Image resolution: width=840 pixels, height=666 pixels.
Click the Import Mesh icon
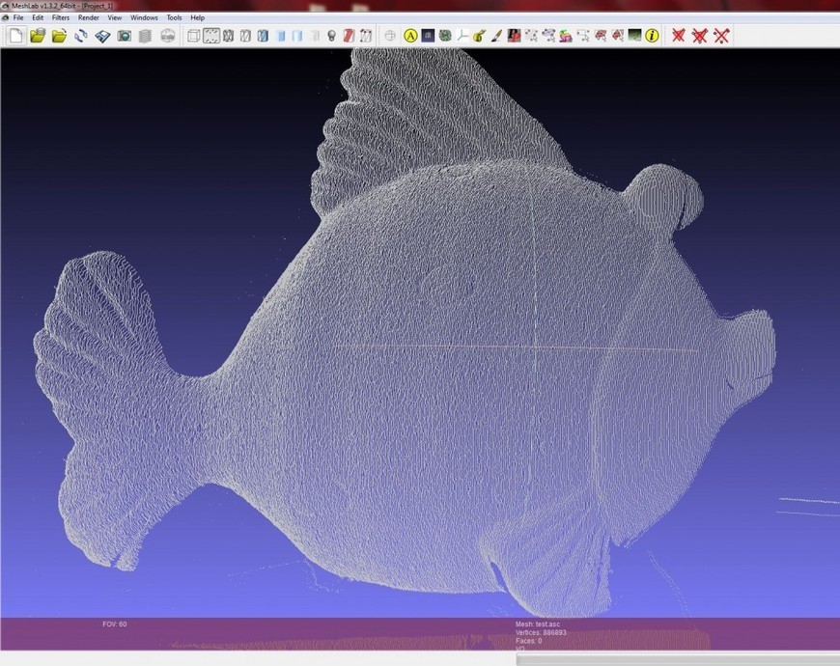(59, 36)
